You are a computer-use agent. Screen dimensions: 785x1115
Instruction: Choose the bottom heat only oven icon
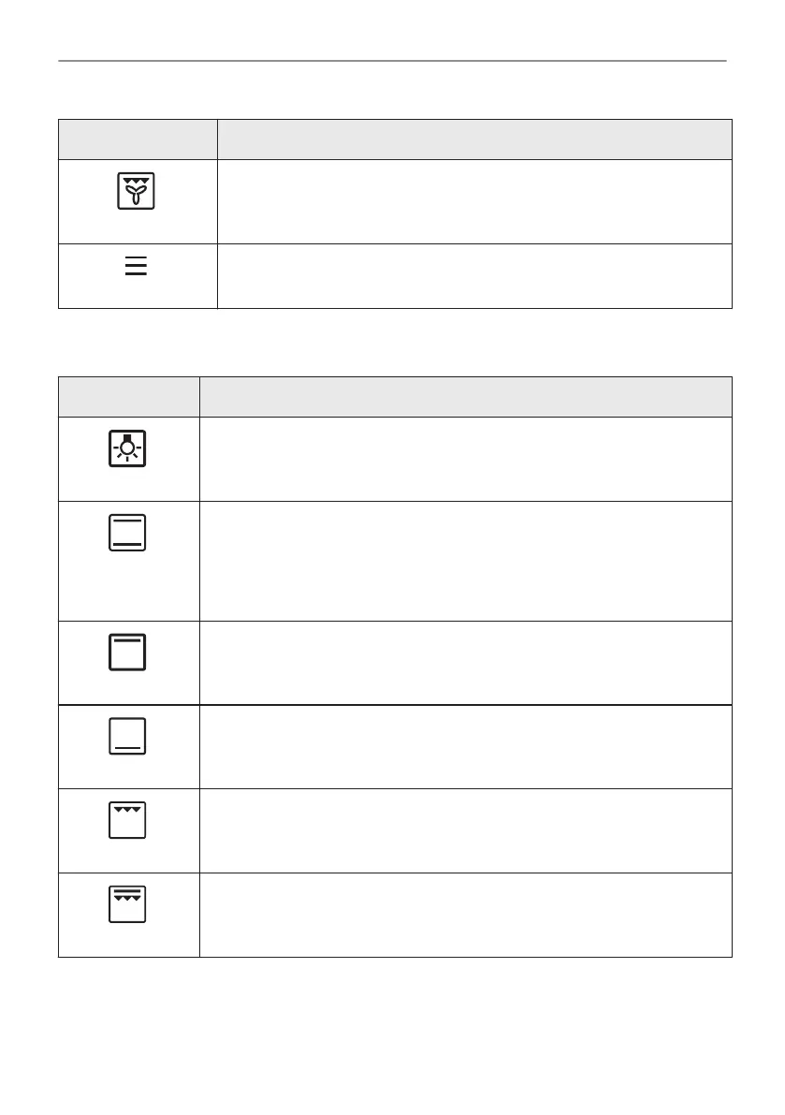click(x=128, y=738)
